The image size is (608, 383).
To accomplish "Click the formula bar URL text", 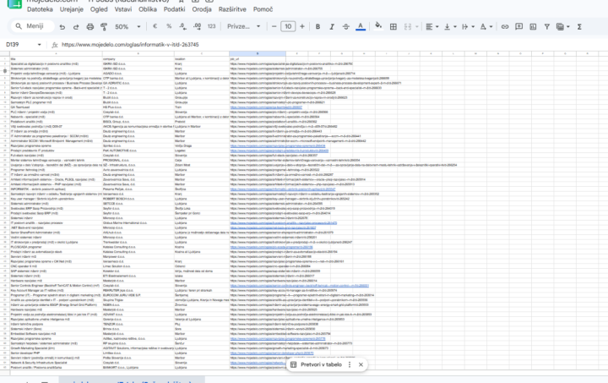I will pos(130,45).
